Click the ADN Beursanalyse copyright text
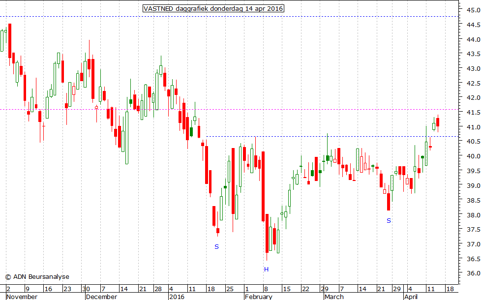 point(37,277)
